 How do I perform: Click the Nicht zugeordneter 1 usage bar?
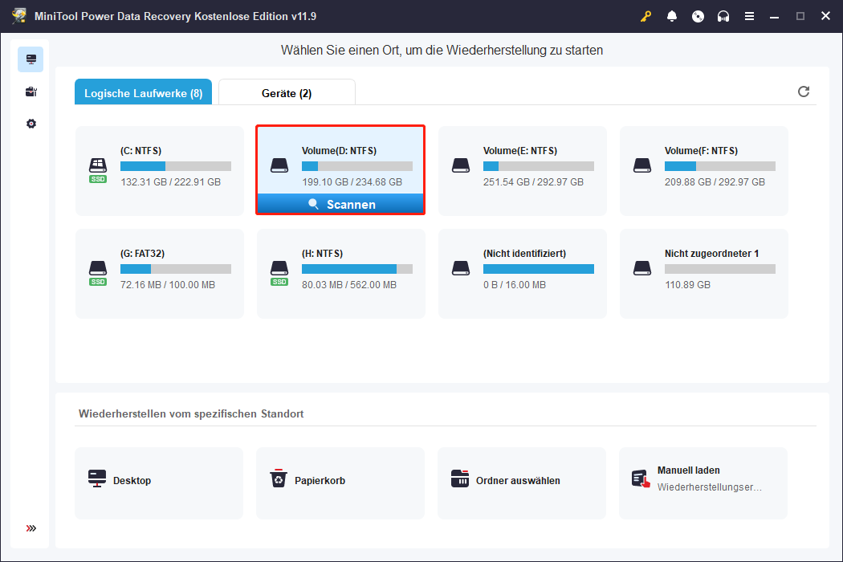click(x=720, y=269)
